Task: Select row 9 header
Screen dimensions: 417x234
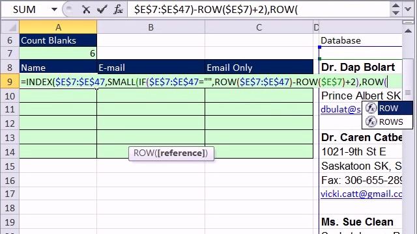Action: (10, 82)
